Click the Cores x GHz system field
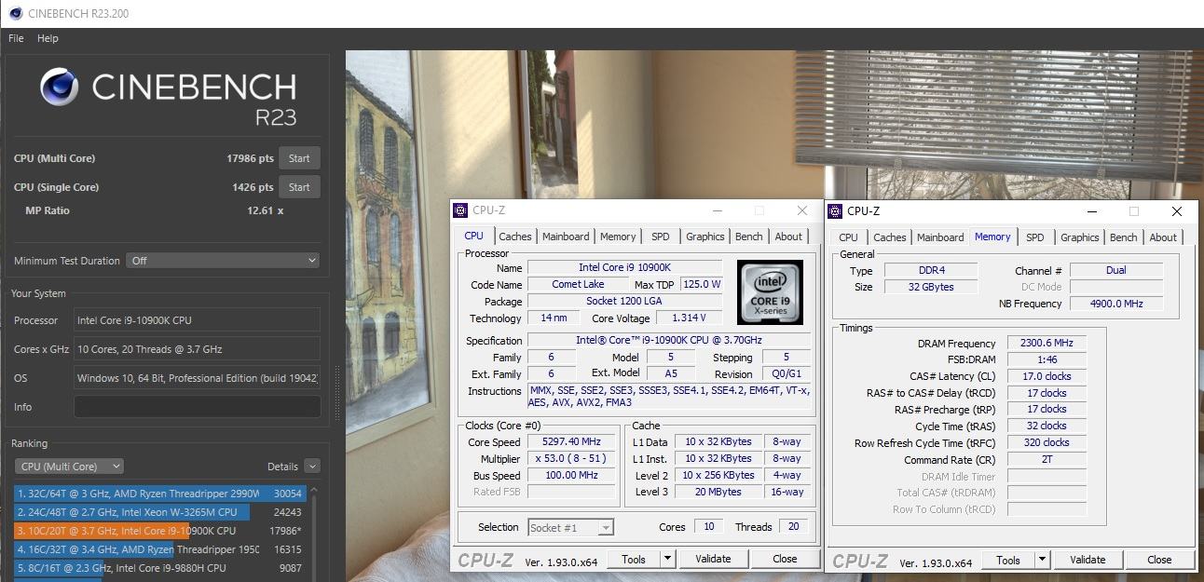Image resolution: width=1204 pixels, height=582 pixels. (197, 349)
